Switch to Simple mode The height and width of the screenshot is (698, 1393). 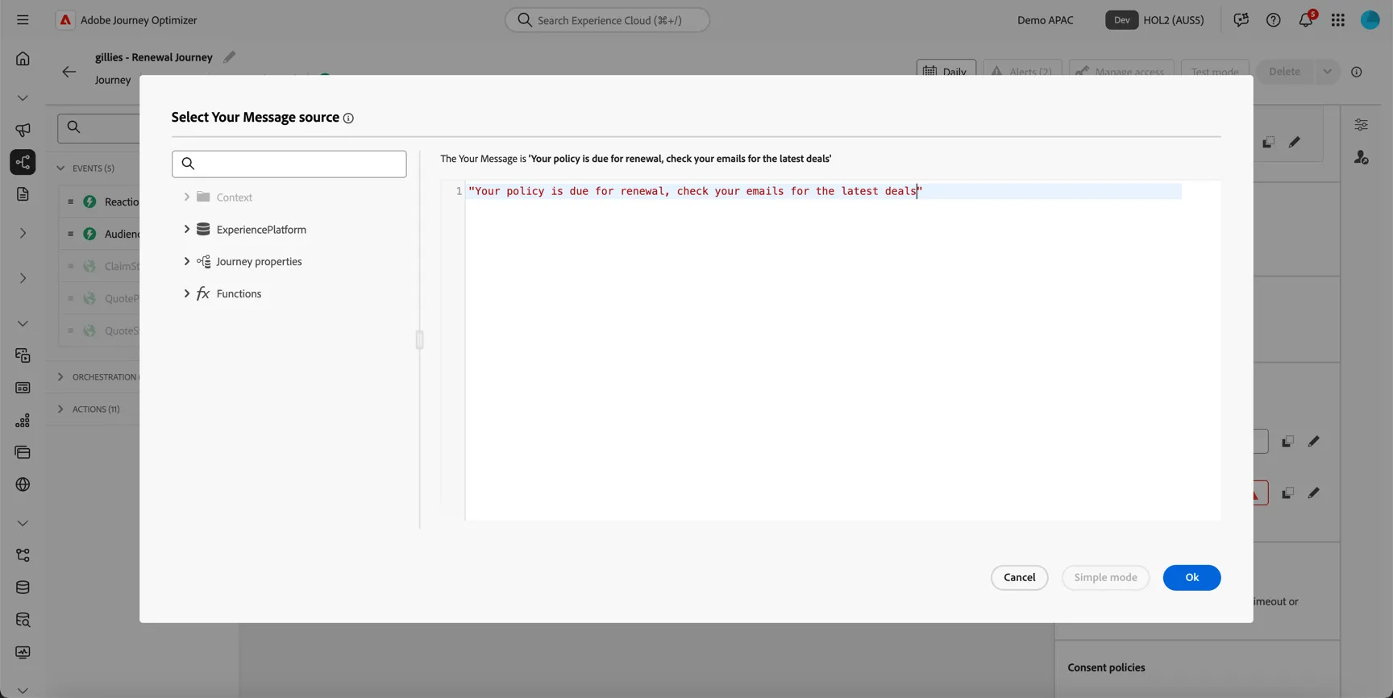click(1105, 577)
